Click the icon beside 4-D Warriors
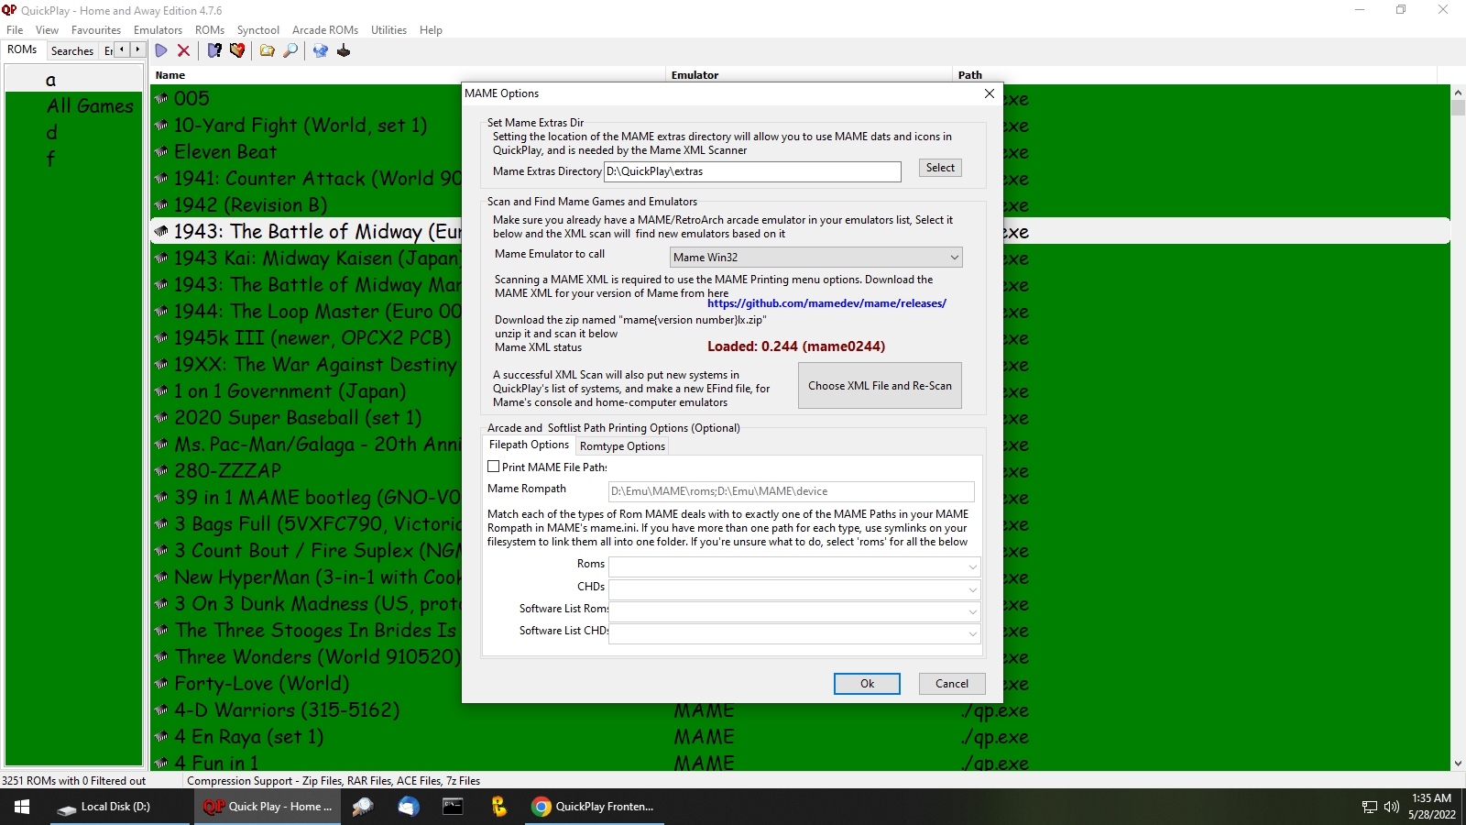1466x825 pixels. (161, 709)
